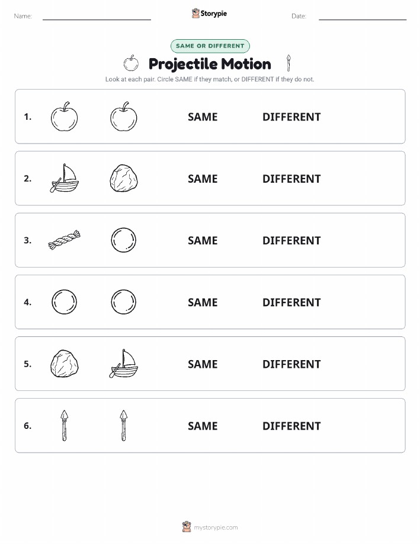The image size is (420, 544).
Task: Choose DIFFERENT for row 5
Action: click(x=291, y=364)
